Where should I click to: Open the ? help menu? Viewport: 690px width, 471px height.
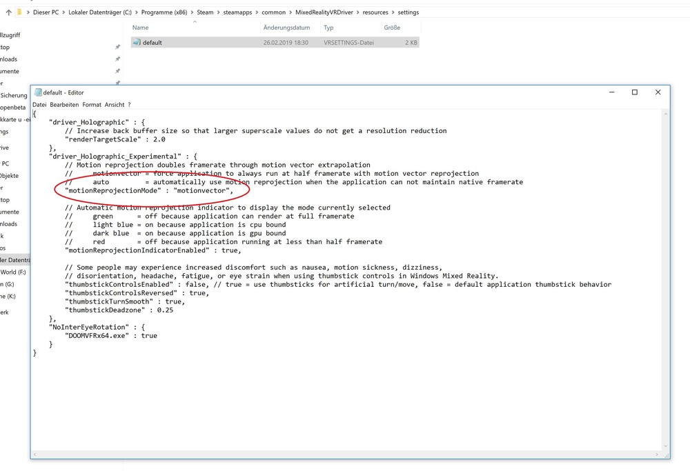(x=130, y=105)
